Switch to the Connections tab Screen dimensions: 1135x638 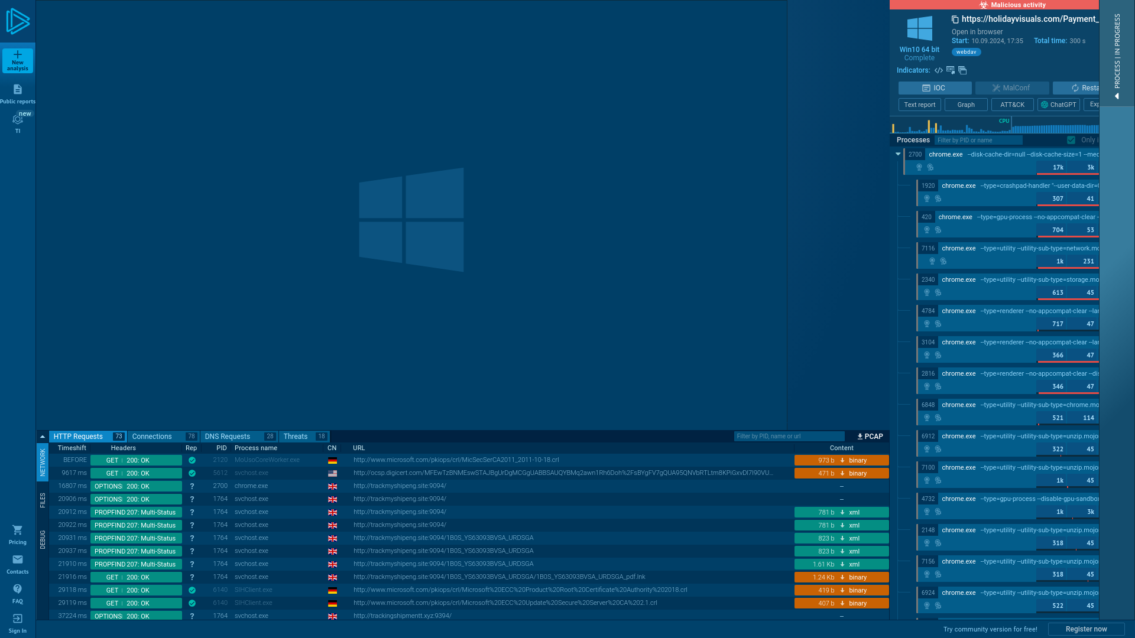[x=163, y=437]
